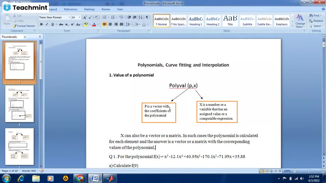Open the Clipboard pane launcher
Viewport: 326px width, 183px height.
(x=35, y=31)
